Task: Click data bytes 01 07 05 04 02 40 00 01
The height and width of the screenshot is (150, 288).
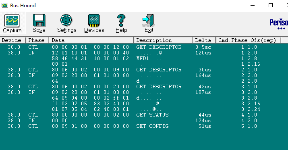Action: point(90,109)
